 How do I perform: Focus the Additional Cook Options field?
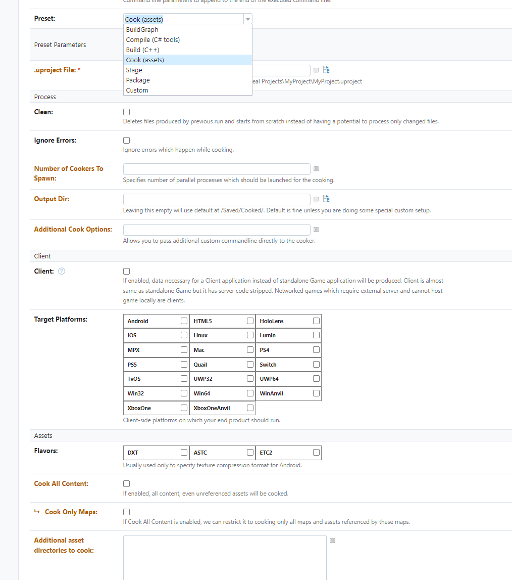coord(217,230)
